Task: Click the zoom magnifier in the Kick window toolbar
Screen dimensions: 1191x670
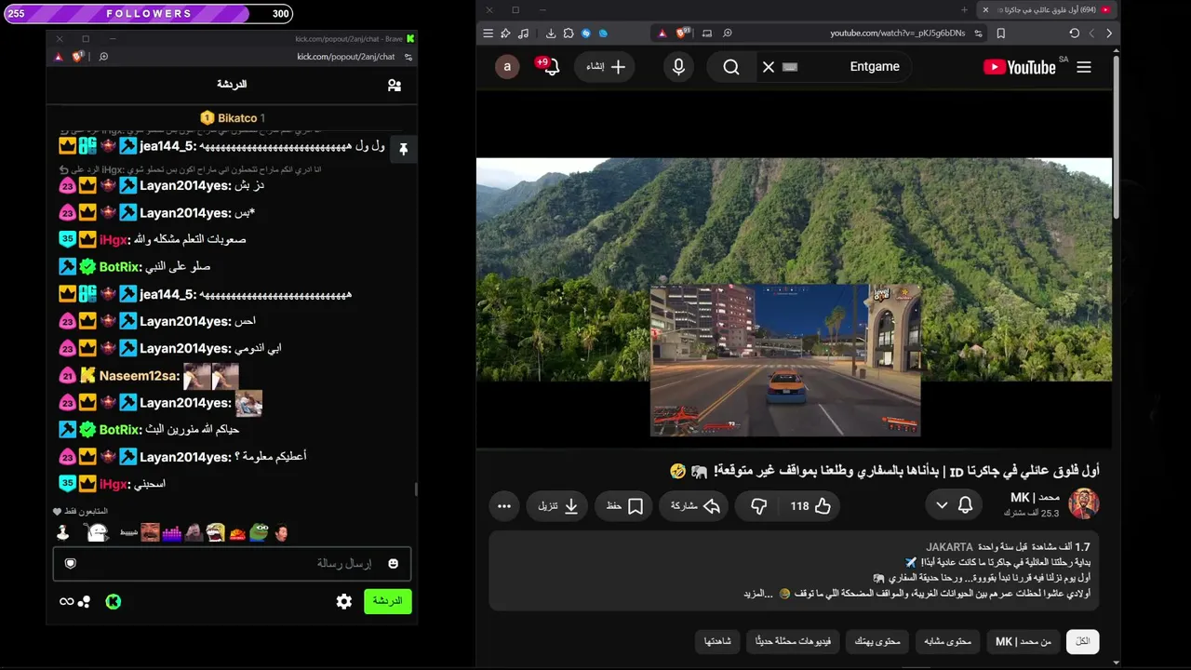Action: (x=103, y=57)
